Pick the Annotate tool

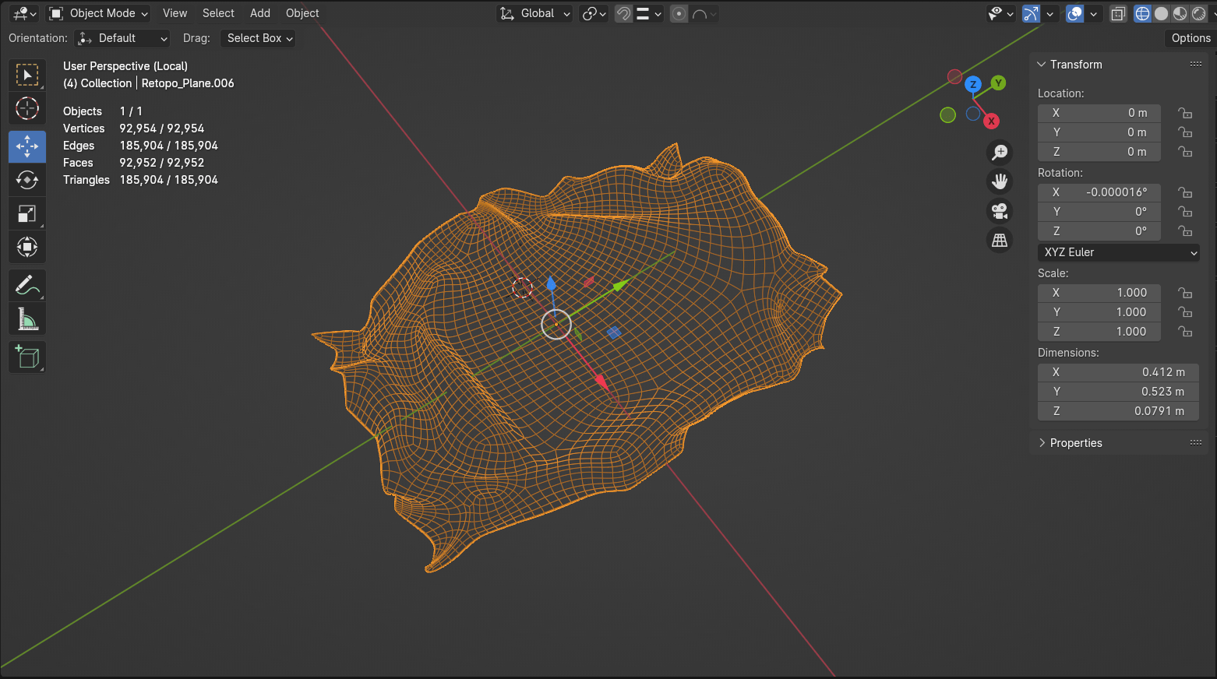(x=27, y=285)
